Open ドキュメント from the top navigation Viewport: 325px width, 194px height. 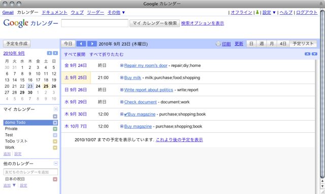[54, 12]
